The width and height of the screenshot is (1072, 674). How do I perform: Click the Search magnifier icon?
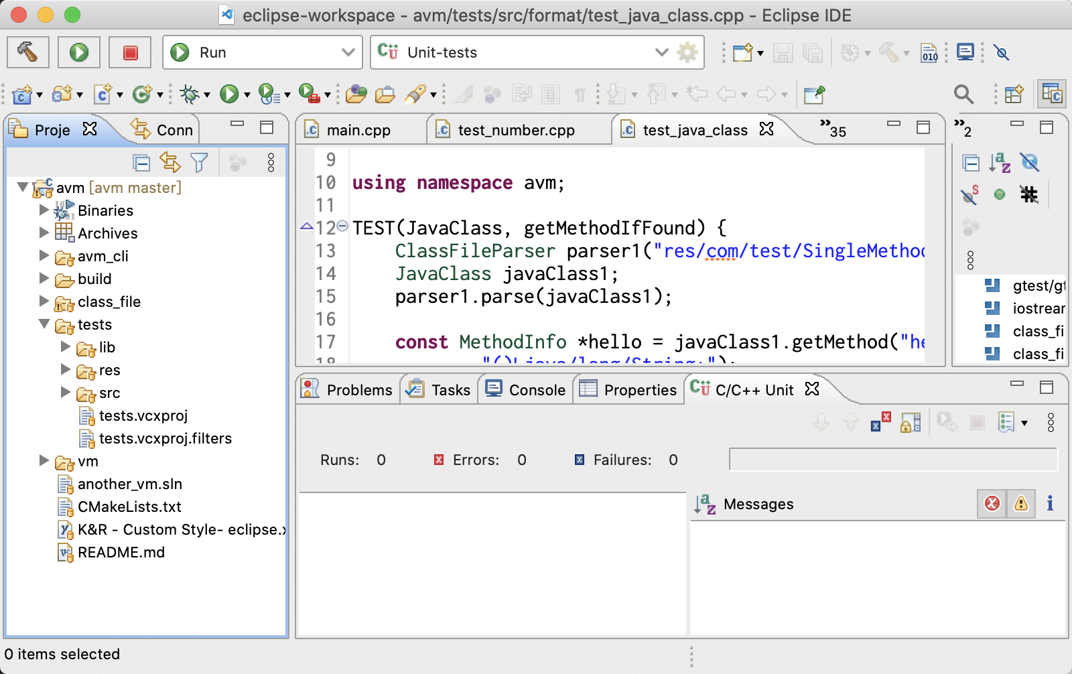pyautogui.click(x=963, y=94)
